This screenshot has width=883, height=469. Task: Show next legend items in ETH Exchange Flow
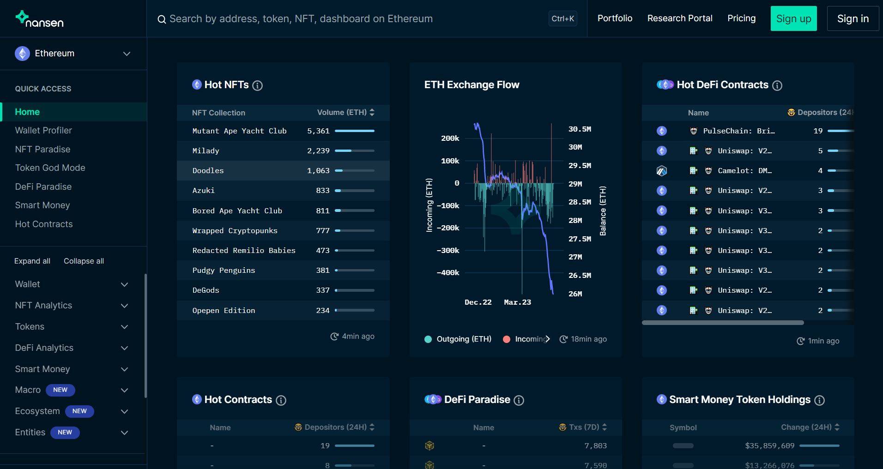547,339
